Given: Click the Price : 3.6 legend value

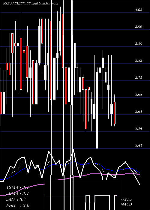Looking at the screenshot, I should (18, 205).
